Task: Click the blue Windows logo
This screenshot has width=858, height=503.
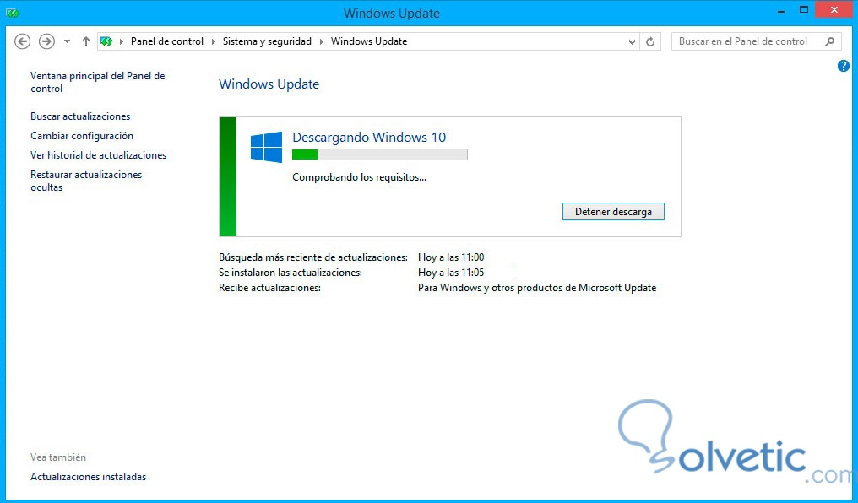Action: (267, 147)
